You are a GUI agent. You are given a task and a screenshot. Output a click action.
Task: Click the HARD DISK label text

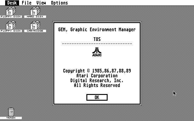click(x=35, y=17)
